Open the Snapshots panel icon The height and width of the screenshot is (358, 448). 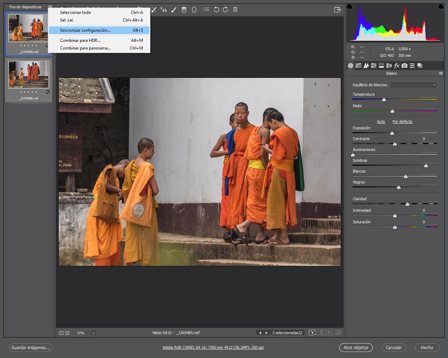click(x=420, y=66)
